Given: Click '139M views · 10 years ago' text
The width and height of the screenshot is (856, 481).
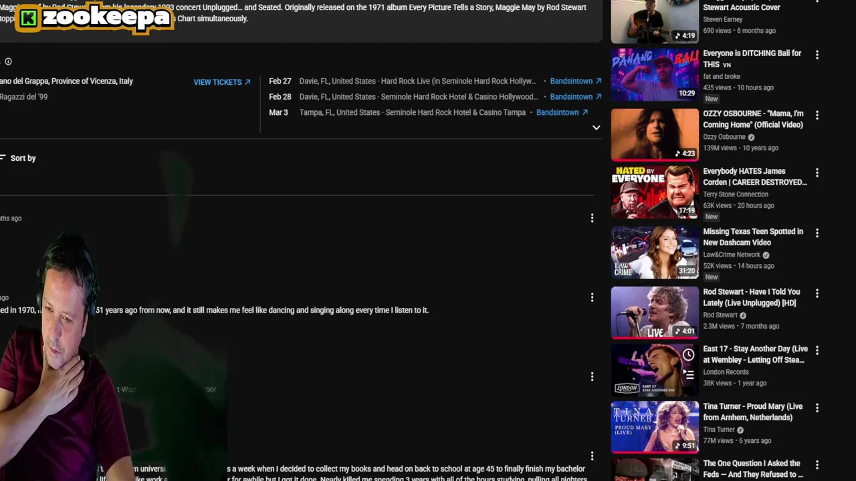Looking at the screenshot, I should (740, 148).
